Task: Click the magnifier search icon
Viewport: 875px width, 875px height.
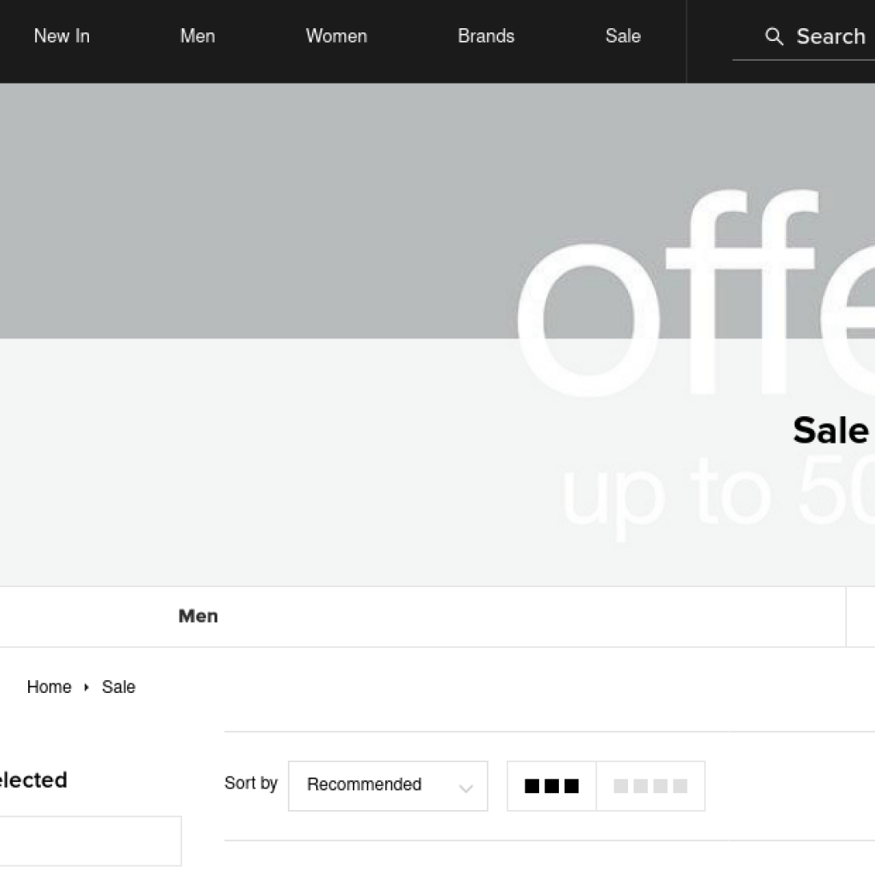Action: click(774, 37)
